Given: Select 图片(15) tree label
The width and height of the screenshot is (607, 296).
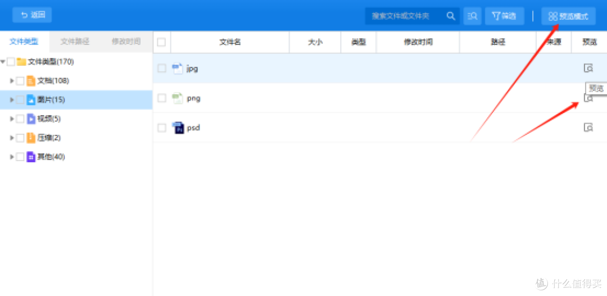Looking at the screenshot, I should (x=51, y=100).
